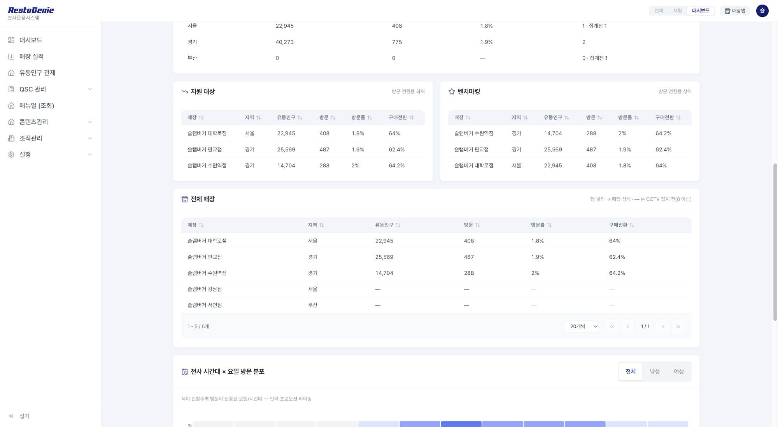Viewport: 778px width, 427px height.
Task: Expand the QSC 관리 menu
Action: [x=50, y=89]
